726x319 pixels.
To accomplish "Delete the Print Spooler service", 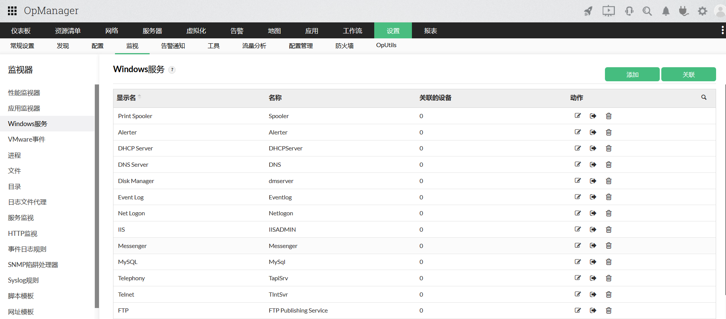I will 609,116.
